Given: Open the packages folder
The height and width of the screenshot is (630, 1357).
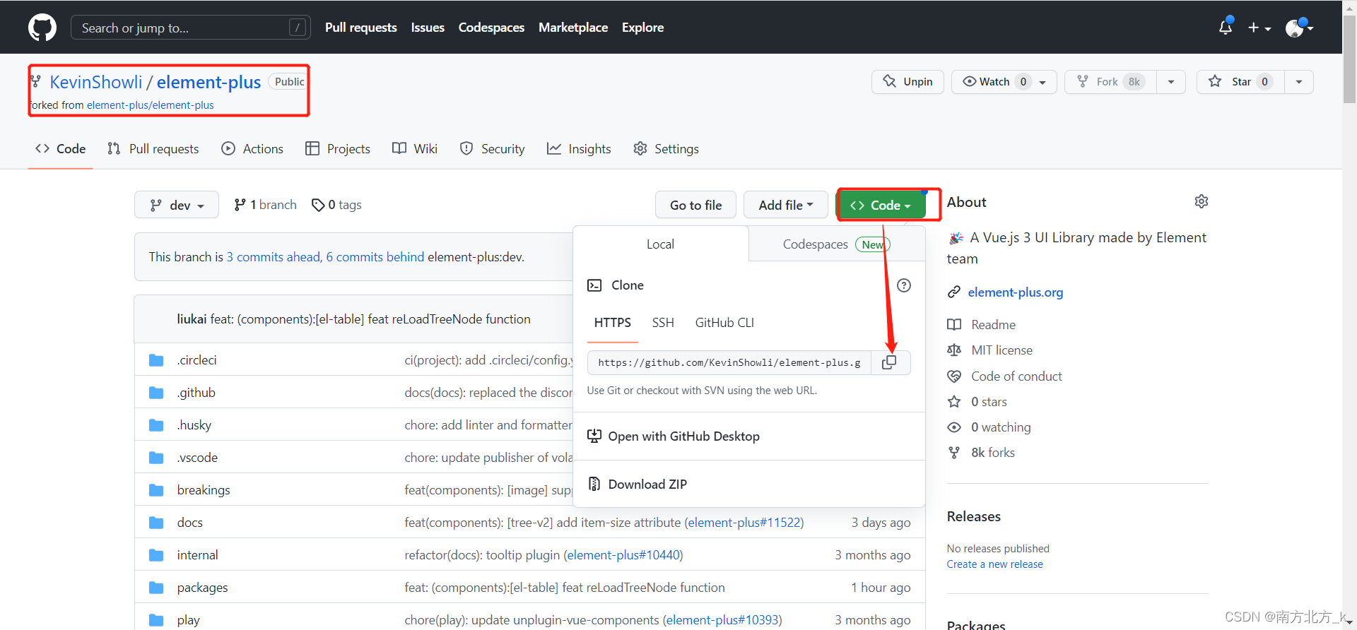Looking at the screenshot, I should point(203,588).
